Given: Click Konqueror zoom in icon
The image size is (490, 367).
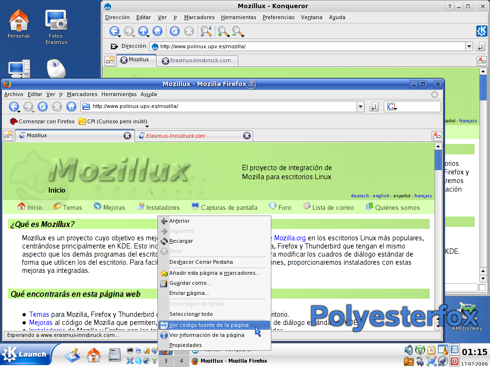Looking at the screenshot, I should coord(223,31).
